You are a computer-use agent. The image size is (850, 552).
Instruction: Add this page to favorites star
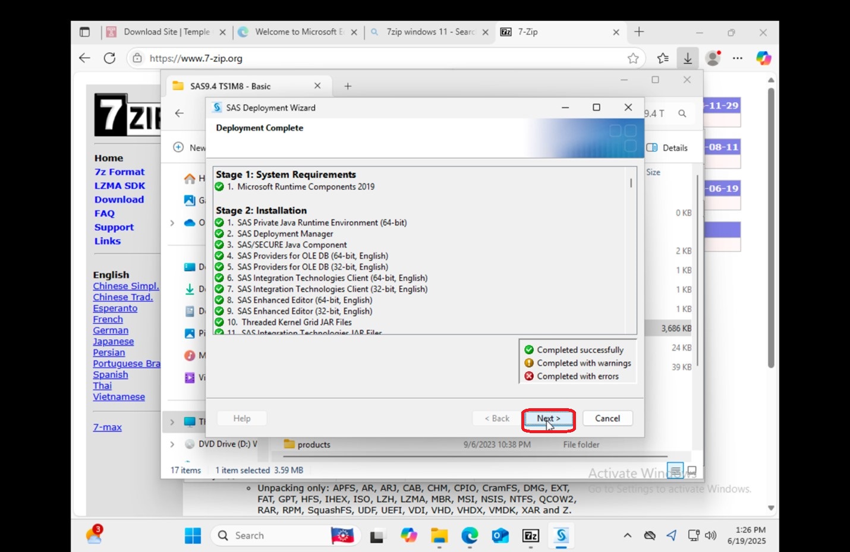click(633, 58)
